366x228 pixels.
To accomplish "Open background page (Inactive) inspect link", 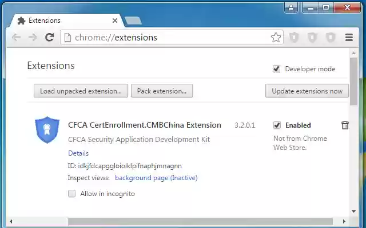I will coord(156,178).
